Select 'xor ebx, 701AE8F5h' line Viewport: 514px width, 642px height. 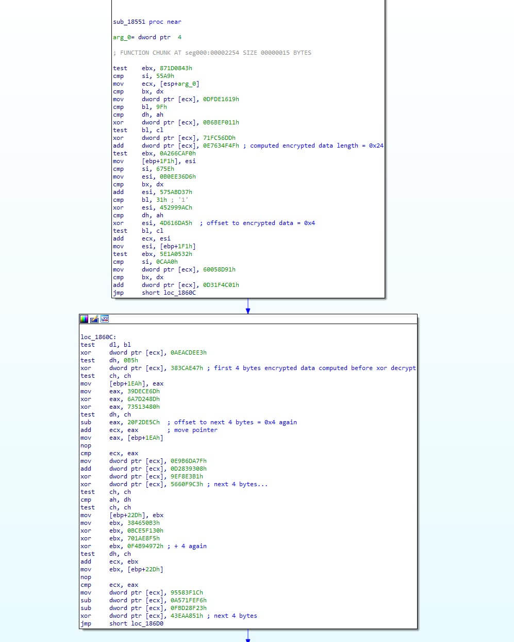tap(120, 538)
